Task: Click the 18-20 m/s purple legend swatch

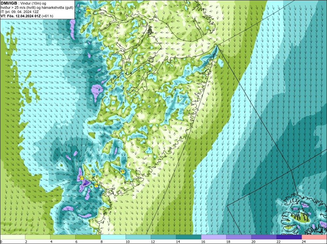Action: pos(239,237)
